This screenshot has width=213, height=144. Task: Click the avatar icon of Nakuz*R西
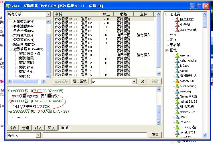tap(177, 96)
